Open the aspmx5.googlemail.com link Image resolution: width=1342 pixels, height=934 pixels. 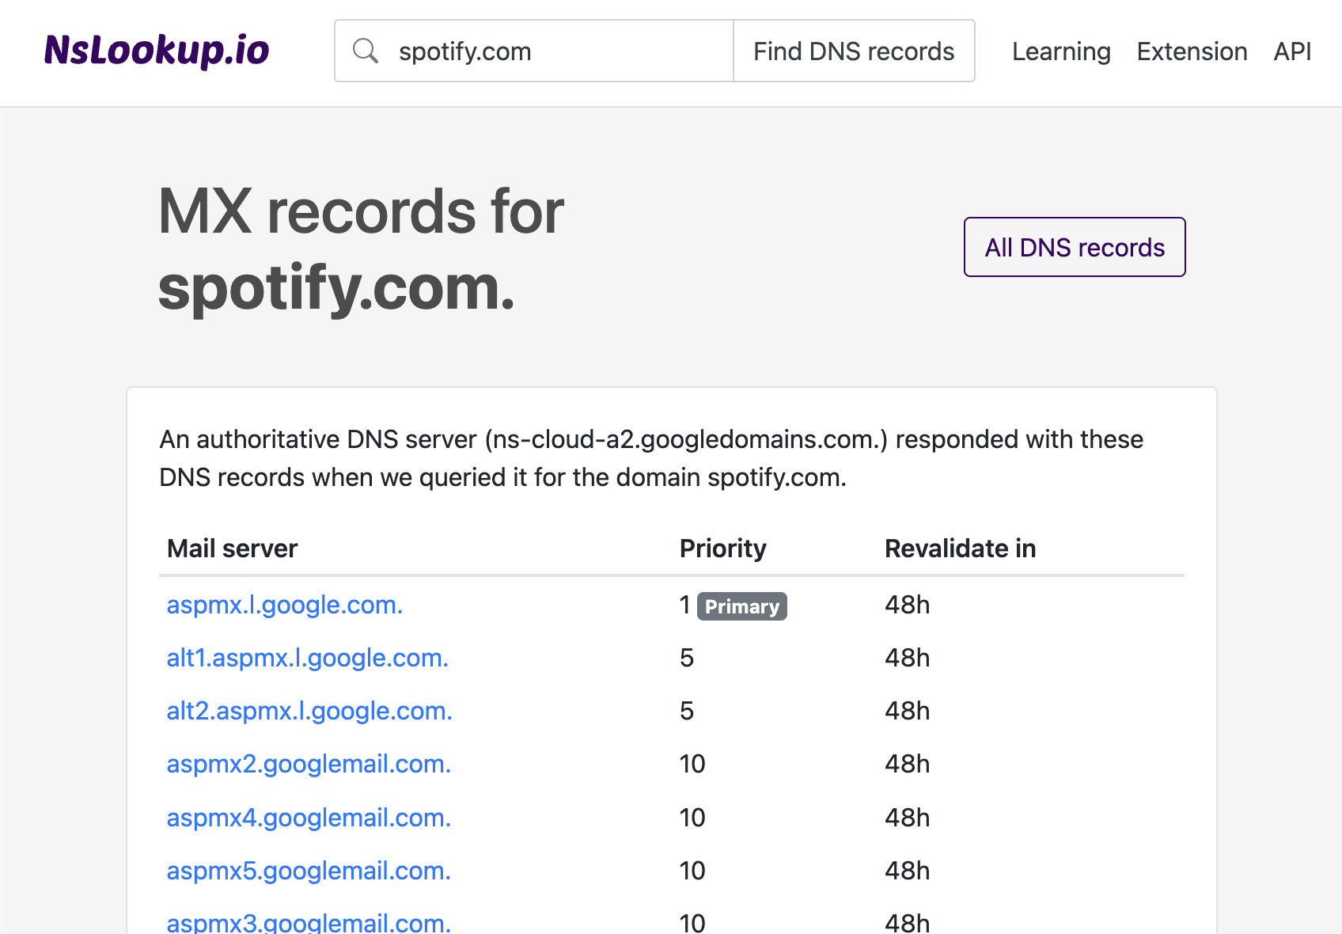point(308,870)
